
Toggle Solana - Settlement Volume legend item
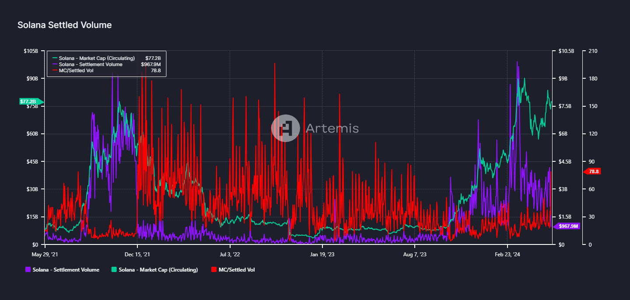[62, 270]
